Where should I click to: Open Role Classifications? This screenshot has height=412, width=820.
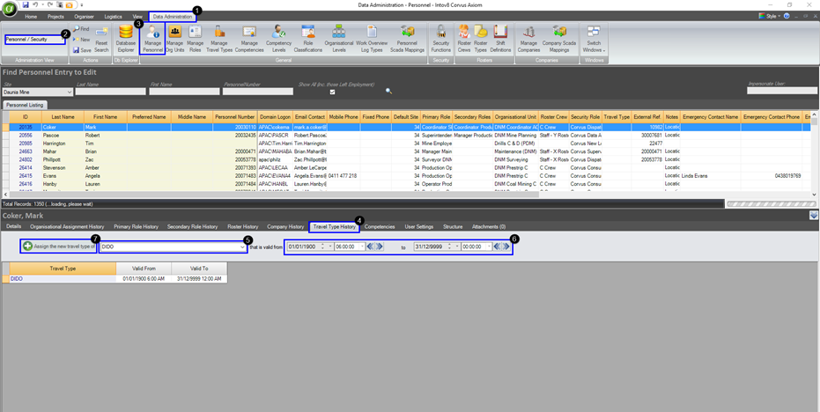307,39
